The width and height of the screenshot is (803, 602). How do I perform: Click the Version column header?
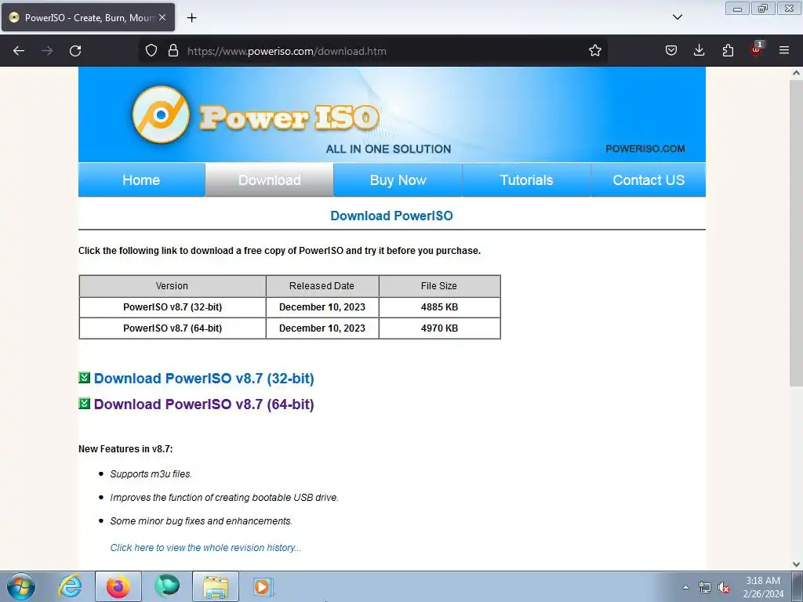click(173, 285)
